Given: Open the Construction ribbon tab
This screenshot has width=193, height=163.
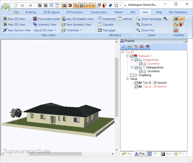Looking at the screenshot, I should click(99, 12).
